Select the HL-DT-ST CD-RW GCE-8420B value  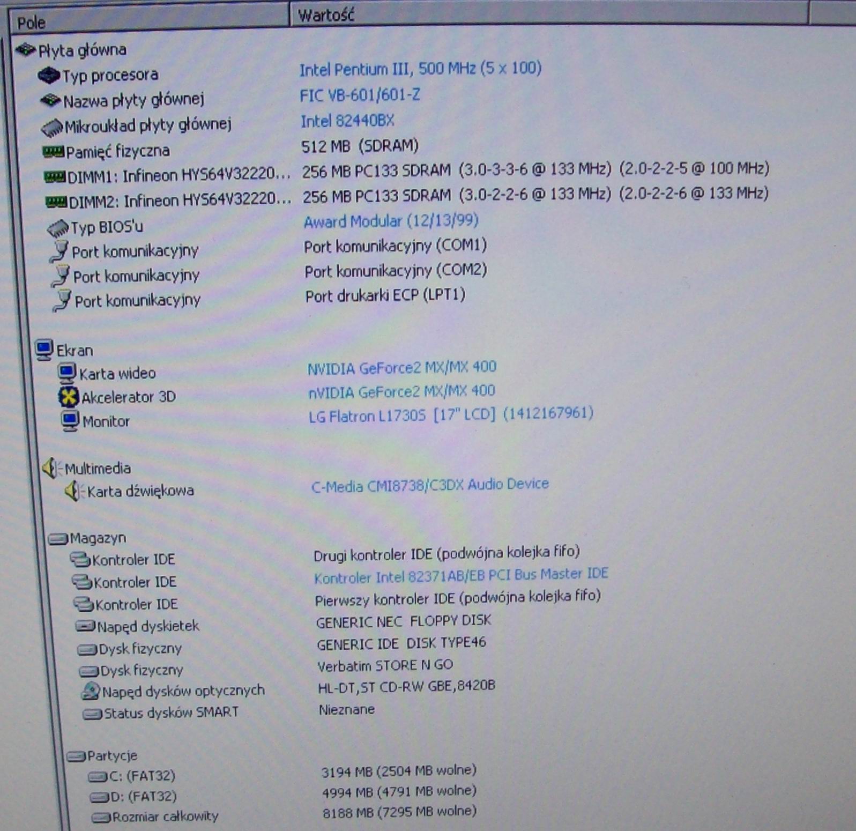(x=406, y=687)
